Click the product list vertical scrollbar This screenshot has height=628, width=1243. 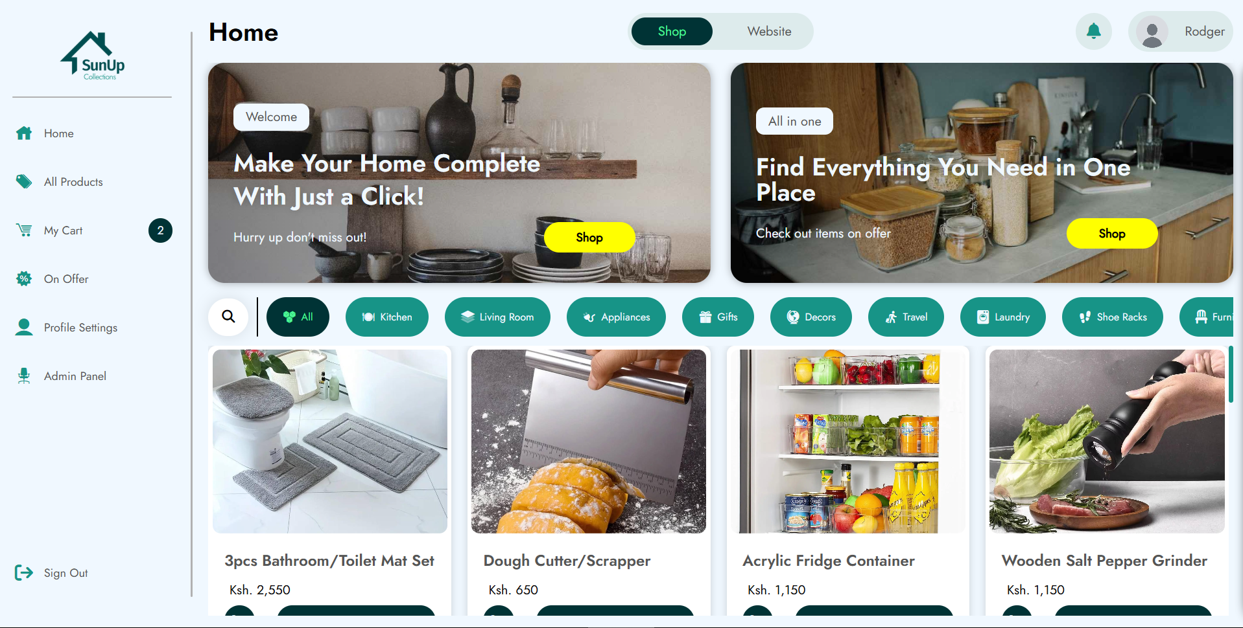(x=1230, y=374)
